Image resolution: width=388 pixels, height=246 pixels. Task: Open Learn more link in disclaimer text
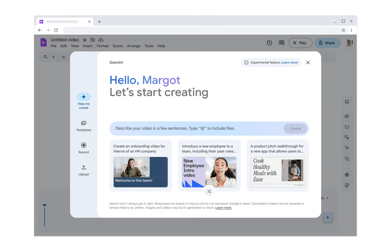coord(224,208)
